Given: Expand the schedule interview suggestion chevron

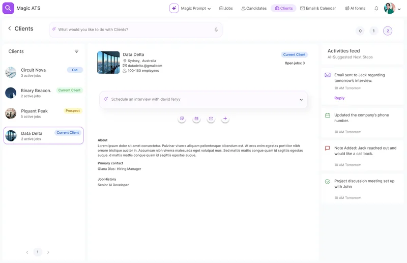Looking at the screenshot, I should click(301, 100).
